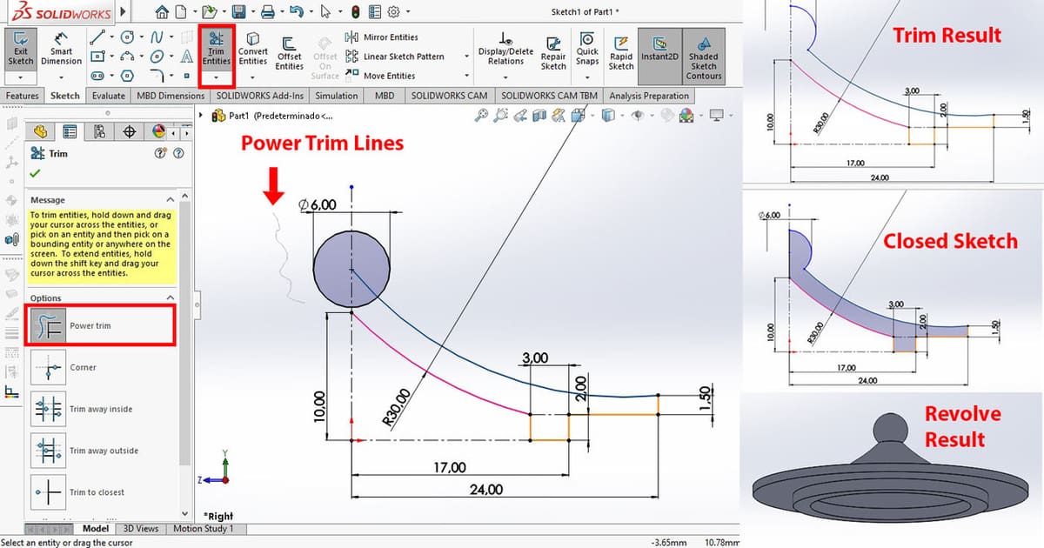Select the Corner Rectangle tool
Image resolution: width=1044 pixels, height=548 pixels.
coord(97,57)
